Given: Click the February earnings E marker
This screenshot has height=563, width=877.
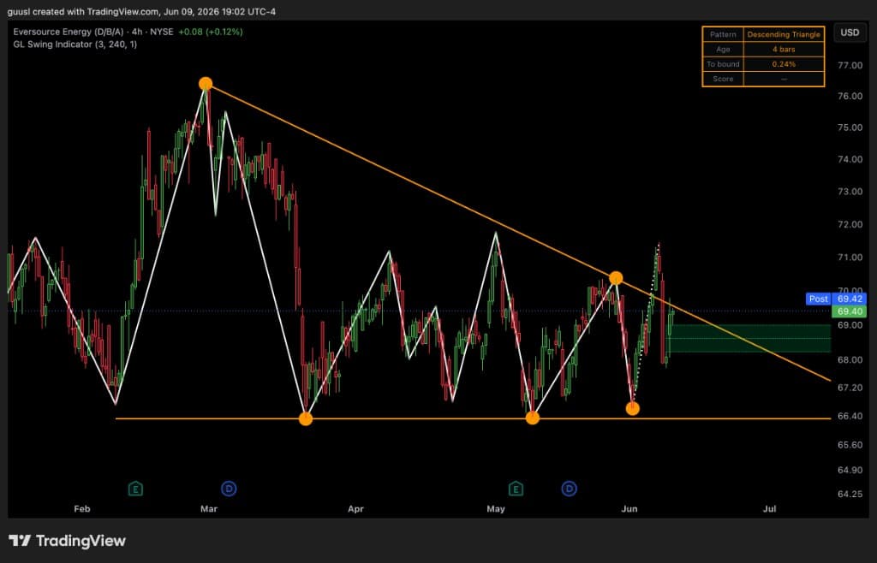Looking at the screenshot, I should coord(135,489).
